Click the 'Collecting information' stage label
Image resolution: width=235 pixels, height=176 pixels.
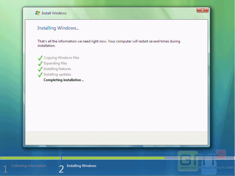pos(28,166)
